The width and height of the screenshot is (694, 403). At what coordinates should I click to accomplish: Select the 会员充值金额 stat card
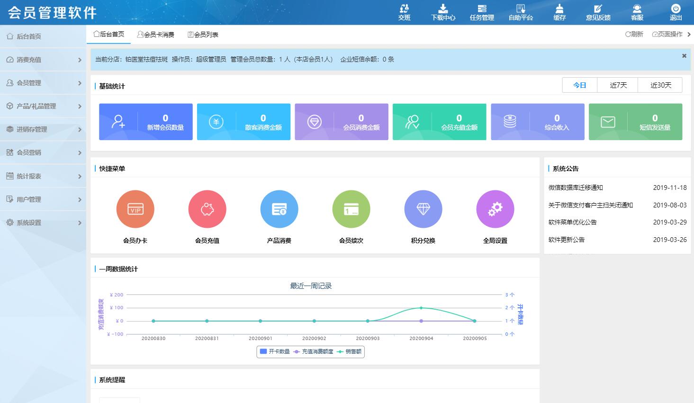coord(440,122)
